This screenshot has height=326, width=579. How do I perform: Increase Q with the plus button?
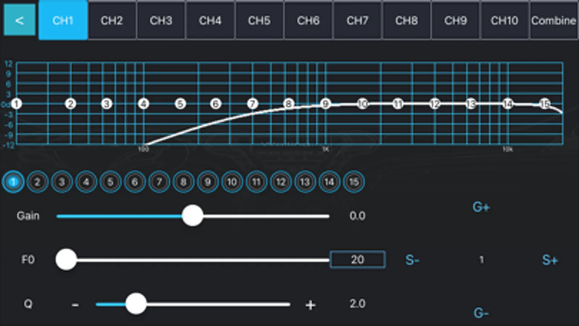pyautogui.click(x=310, y=305)
